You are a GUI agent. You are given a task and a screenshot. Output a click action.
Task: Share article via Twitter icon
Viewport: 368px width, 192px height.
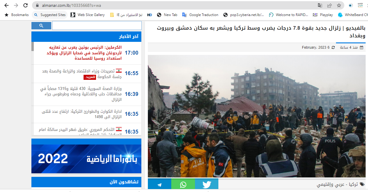click(207, 184)
